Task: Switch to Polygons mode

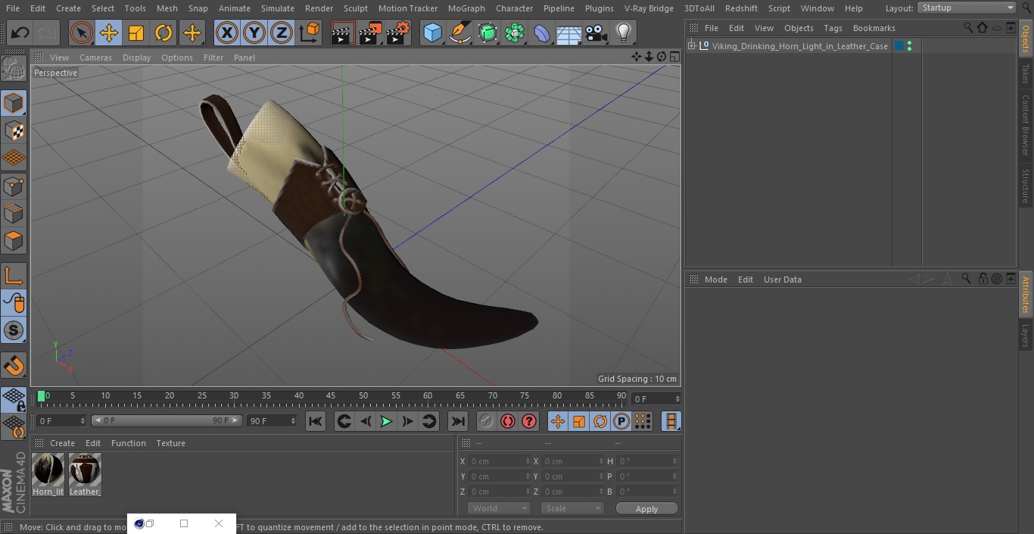Action: point(14,241)
